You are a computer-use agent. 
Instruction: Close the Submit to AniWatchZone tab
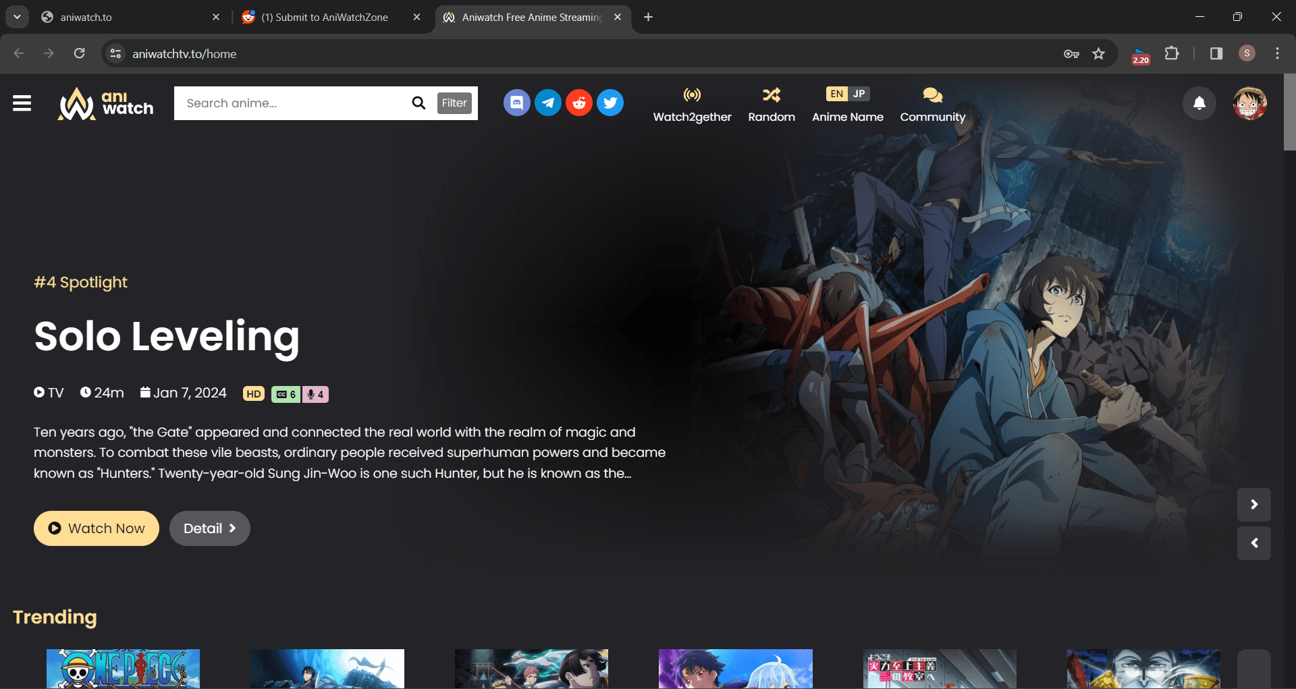[x=416, y=17]
